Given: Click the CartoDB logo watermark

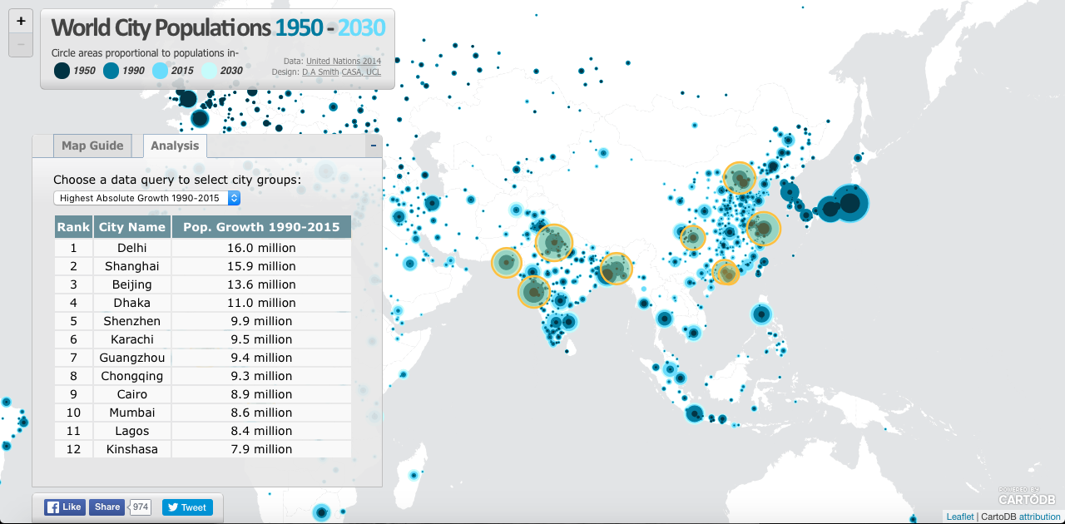Looking at the screenshot, I should (x=1028, y=497).
